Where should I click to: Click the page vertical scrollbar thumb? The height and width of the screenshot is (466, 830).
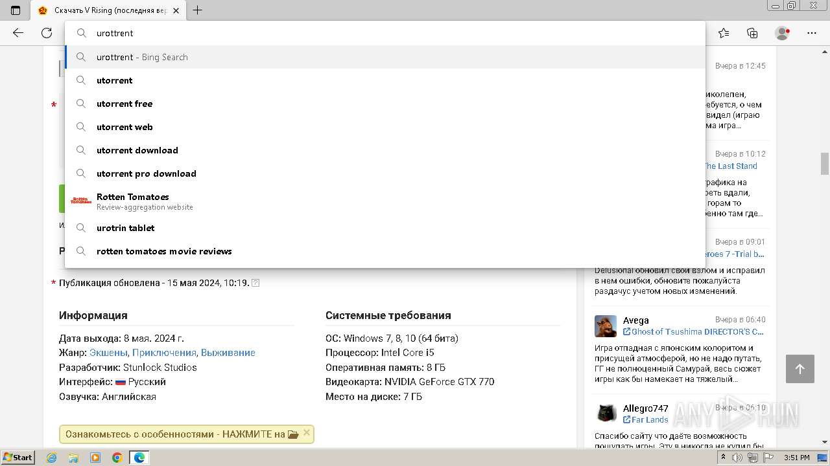click(825, 164)
